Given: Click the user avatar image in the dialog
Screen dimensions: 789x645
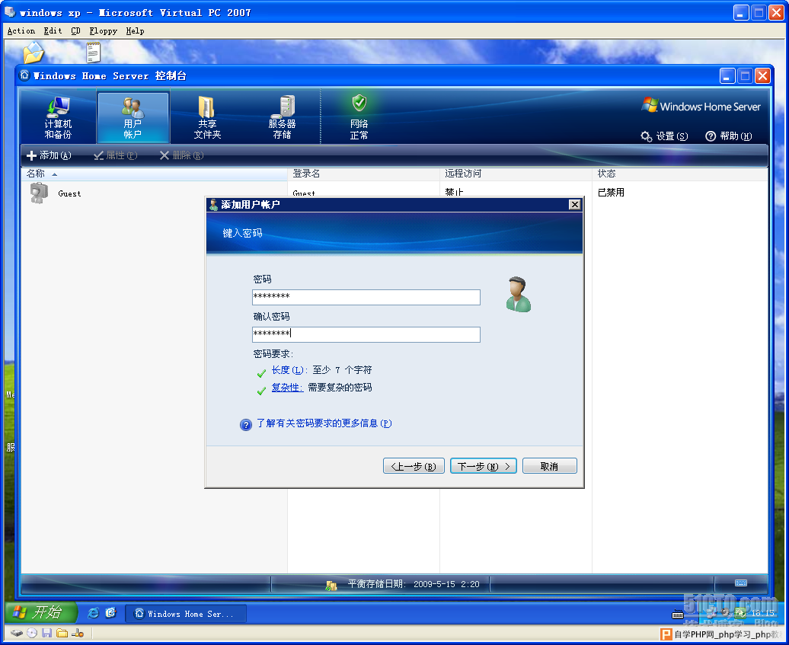Looking at the screenshot, I should pos(519,295).
